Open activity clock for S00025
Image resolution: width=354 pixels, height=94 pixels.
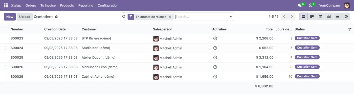pos(215,58)
